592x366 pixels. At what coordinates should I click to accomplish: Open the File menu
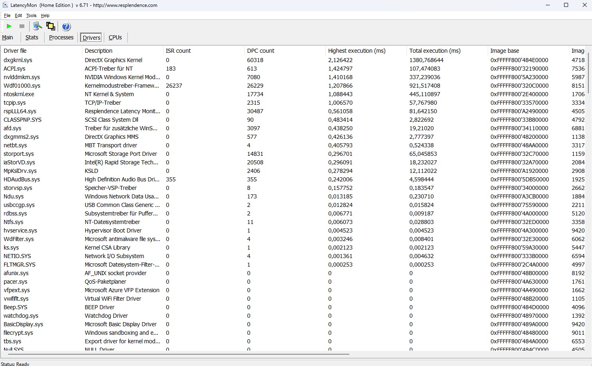[x=7, y=15]
